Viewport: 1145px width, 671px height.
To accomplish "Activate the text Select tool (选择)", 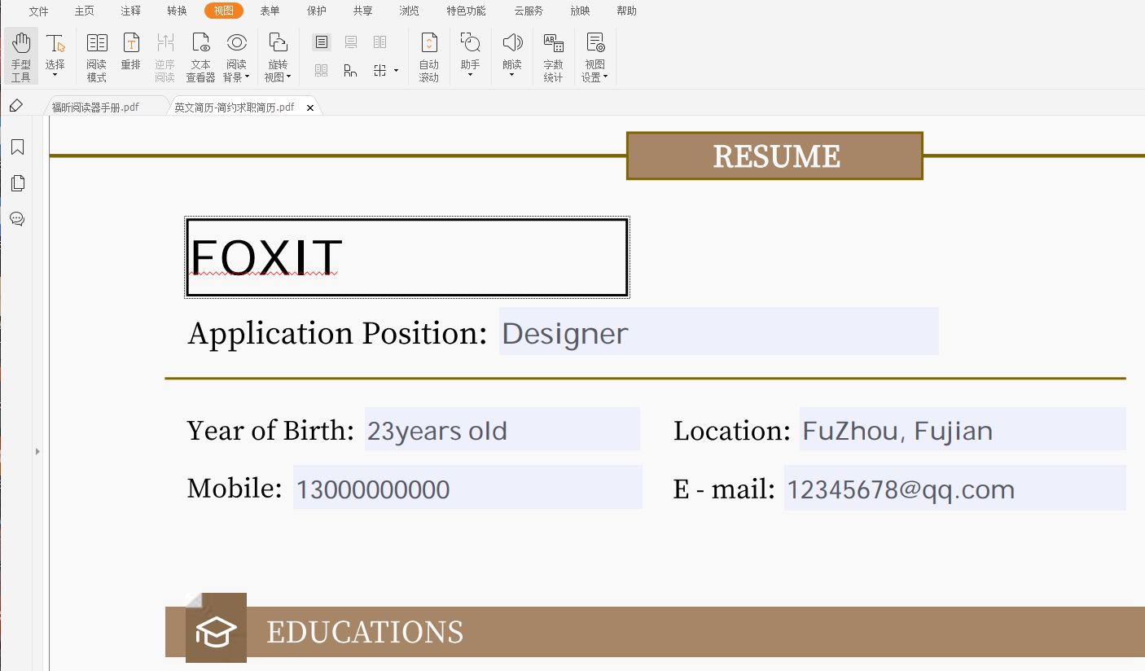I will coord(55,54).
